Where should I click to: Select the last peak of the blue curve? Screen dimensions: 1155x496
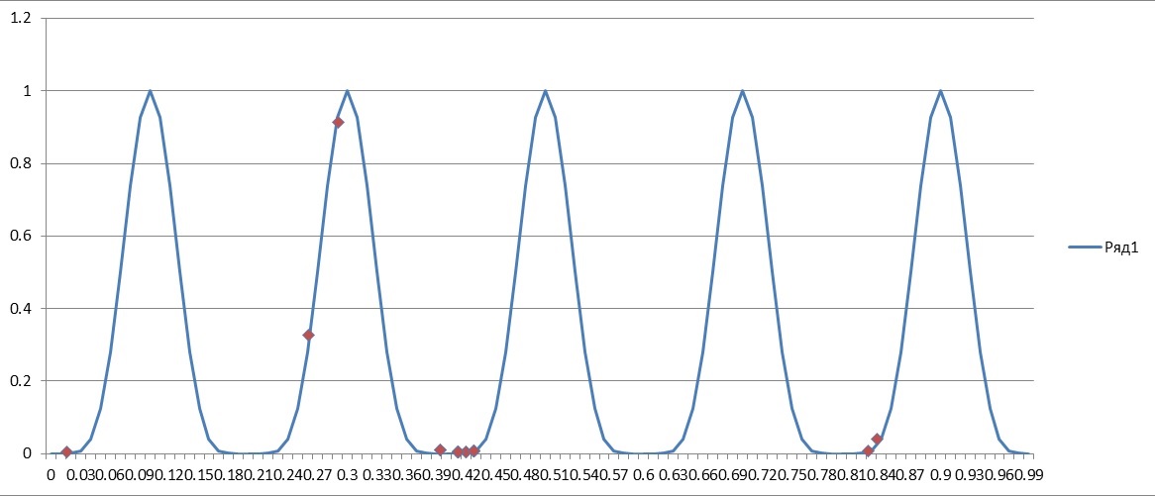(x=940, y=91)
